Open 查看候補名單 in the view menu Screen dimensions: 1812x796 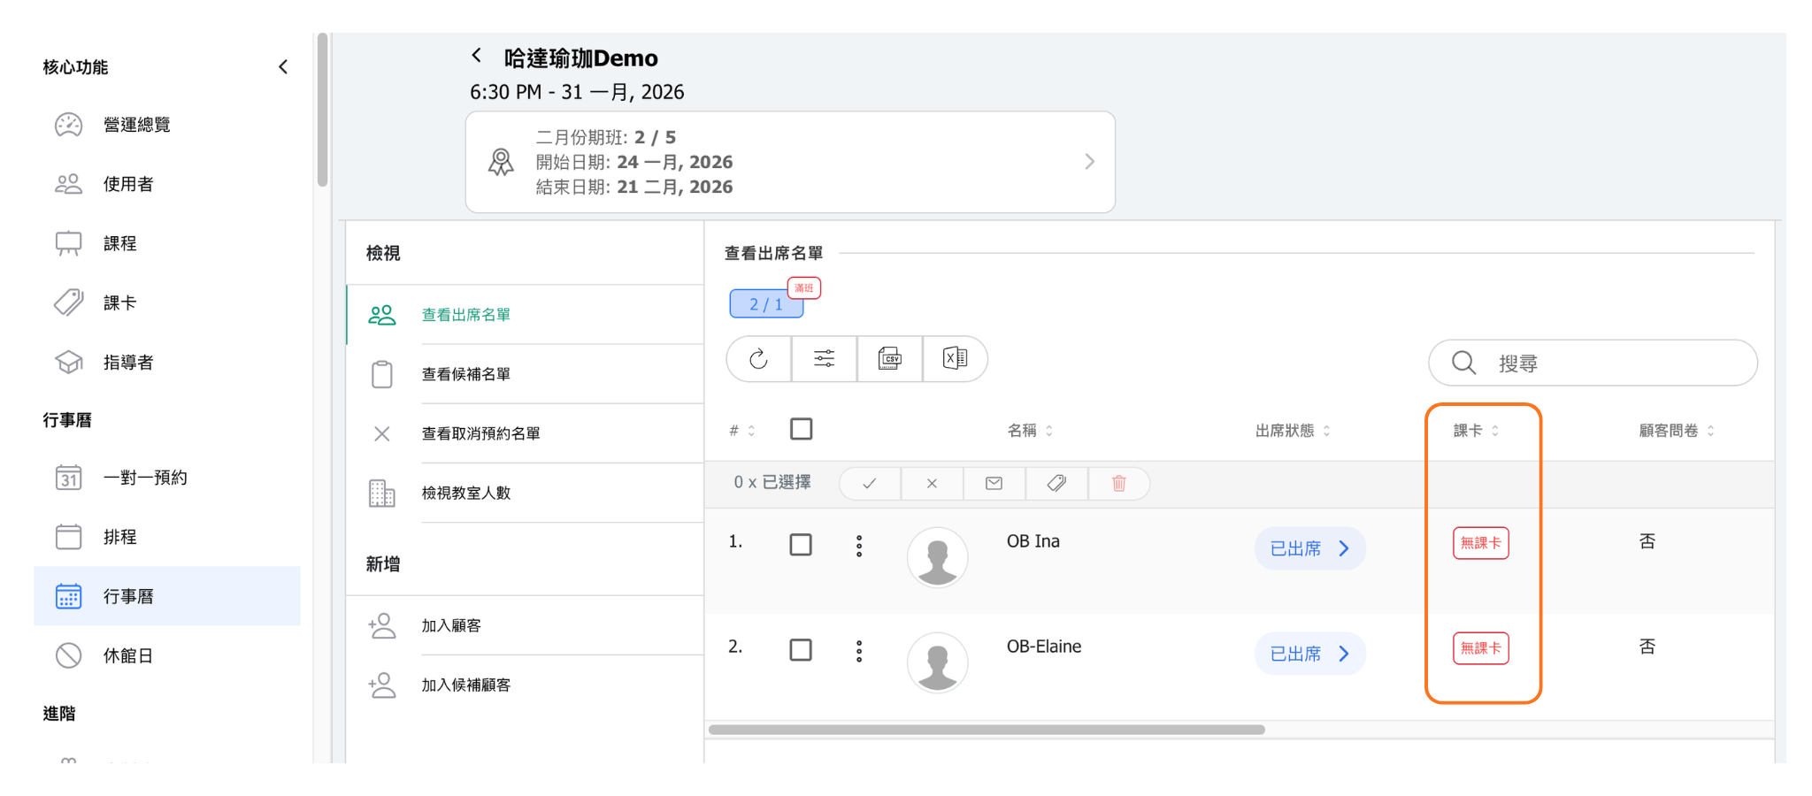click(x=466, y=374)
